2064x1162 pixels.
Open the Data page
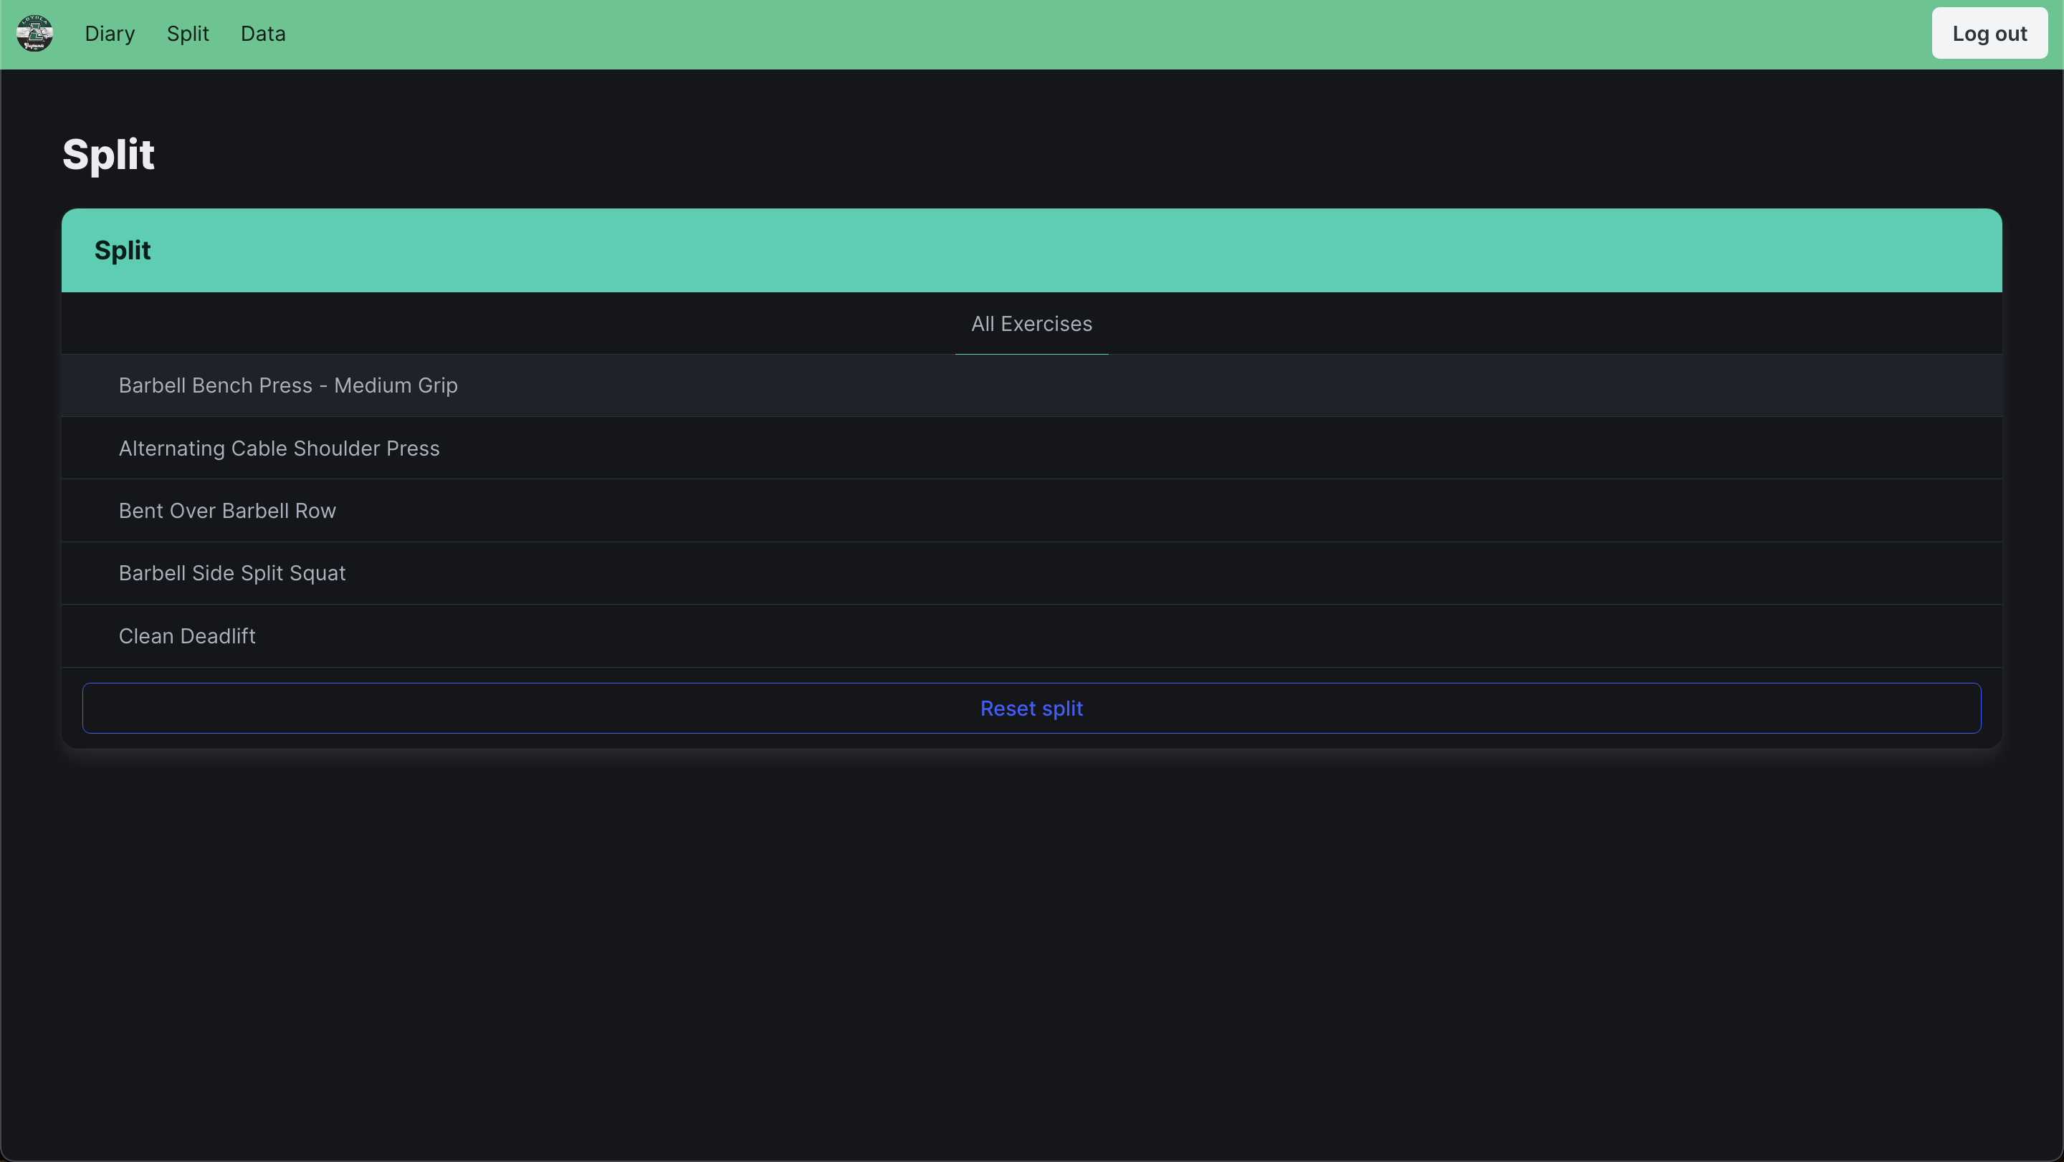[263, 34]
